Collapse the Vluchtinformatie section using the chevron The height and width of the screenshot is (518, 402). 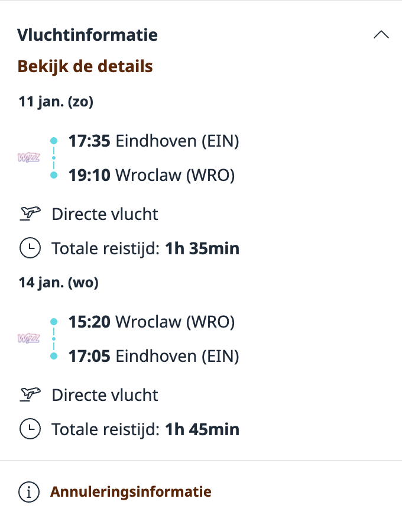click(381, 34)
